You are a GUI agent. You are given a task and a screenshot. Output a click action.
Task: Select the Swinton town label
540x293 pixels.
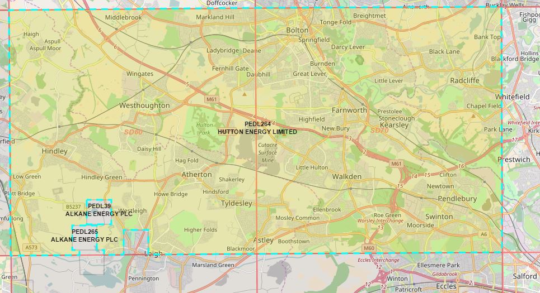tap(439, 217)
